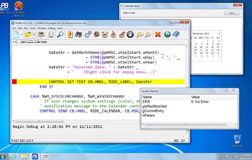Click the Variable Watcher horizontal scrollbar
The height and width of the screenshot is (160, 252).
(185, 124)
